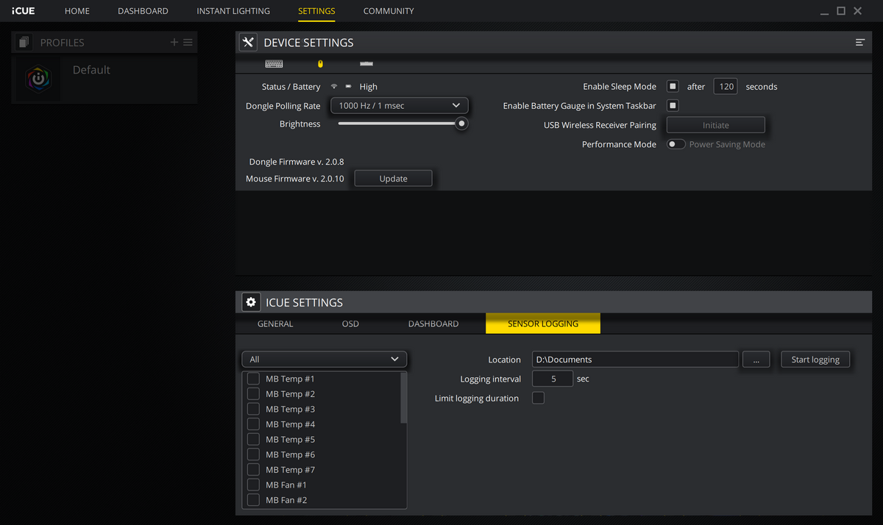Viewport: 883px width, 525px height.
Task: Click the mouse firmware Update button
Action: pos(393,179)
